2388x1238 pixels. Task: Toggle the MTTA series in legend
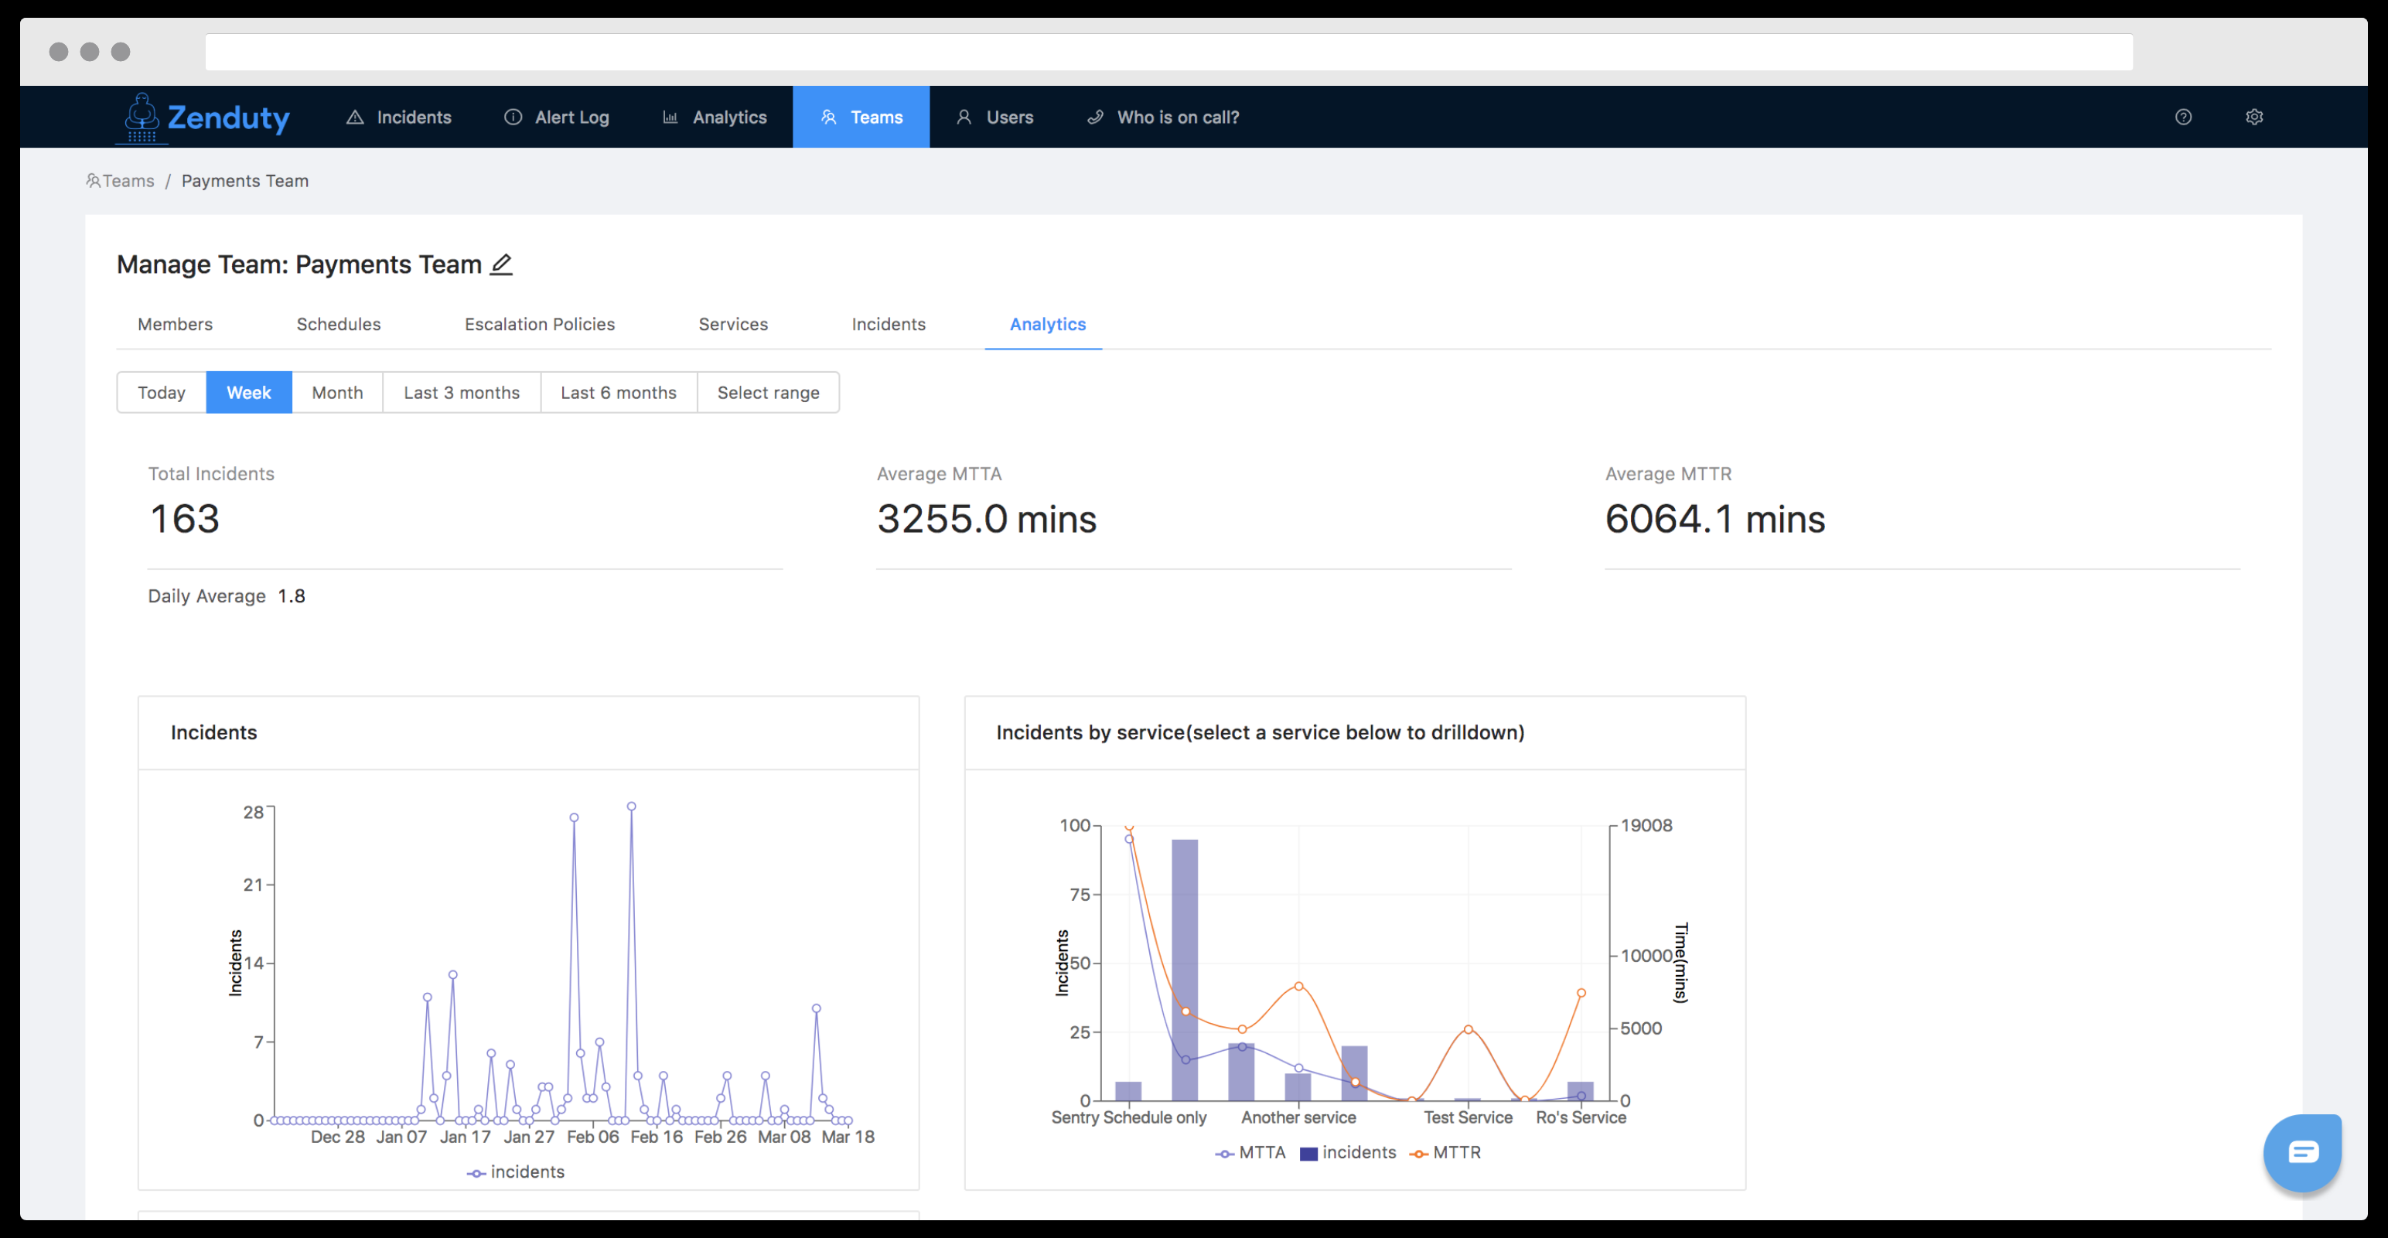pos(1250,1153)
